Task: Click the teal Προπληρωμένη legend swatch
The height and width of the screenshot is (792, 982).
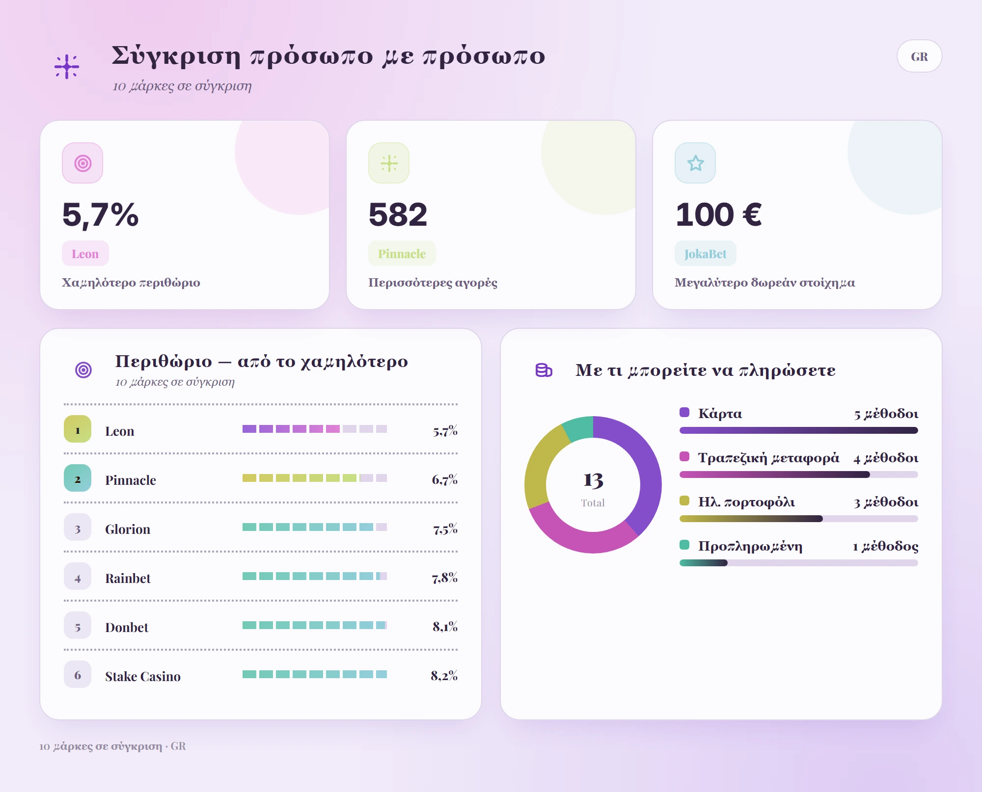Action: (684, 545)
